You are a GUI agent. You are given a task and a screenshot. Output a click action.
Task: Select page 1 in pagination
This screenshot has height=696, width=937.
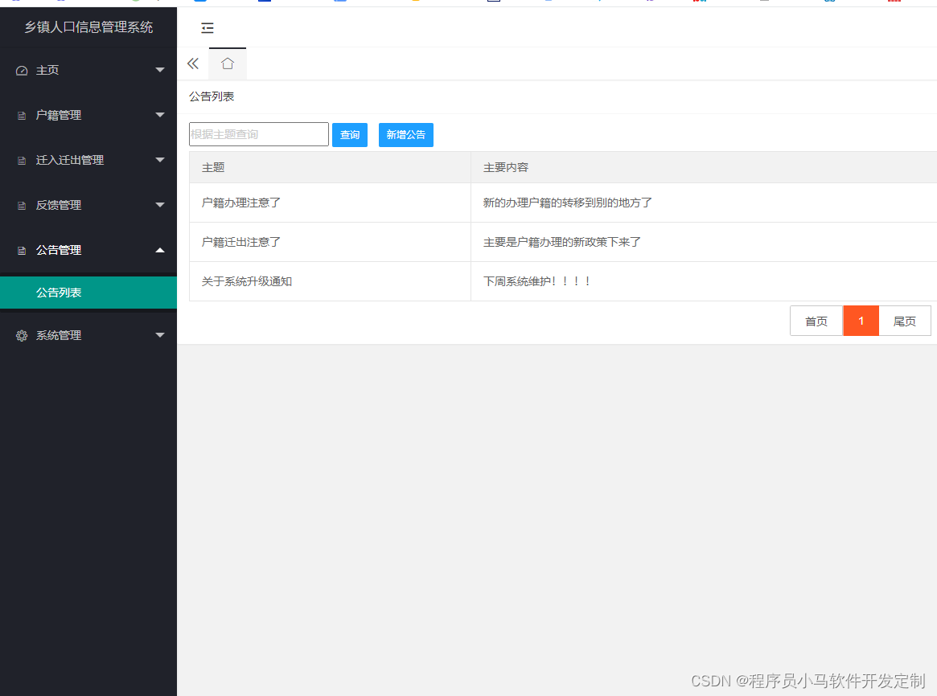coord(861,320)
